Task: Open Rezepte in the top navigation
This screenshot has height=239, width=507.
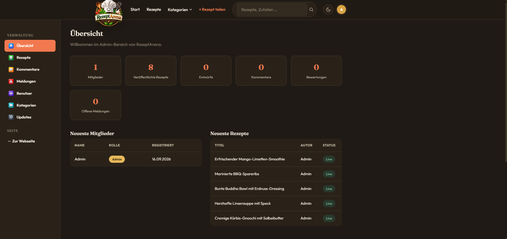Action: point(154,9)
